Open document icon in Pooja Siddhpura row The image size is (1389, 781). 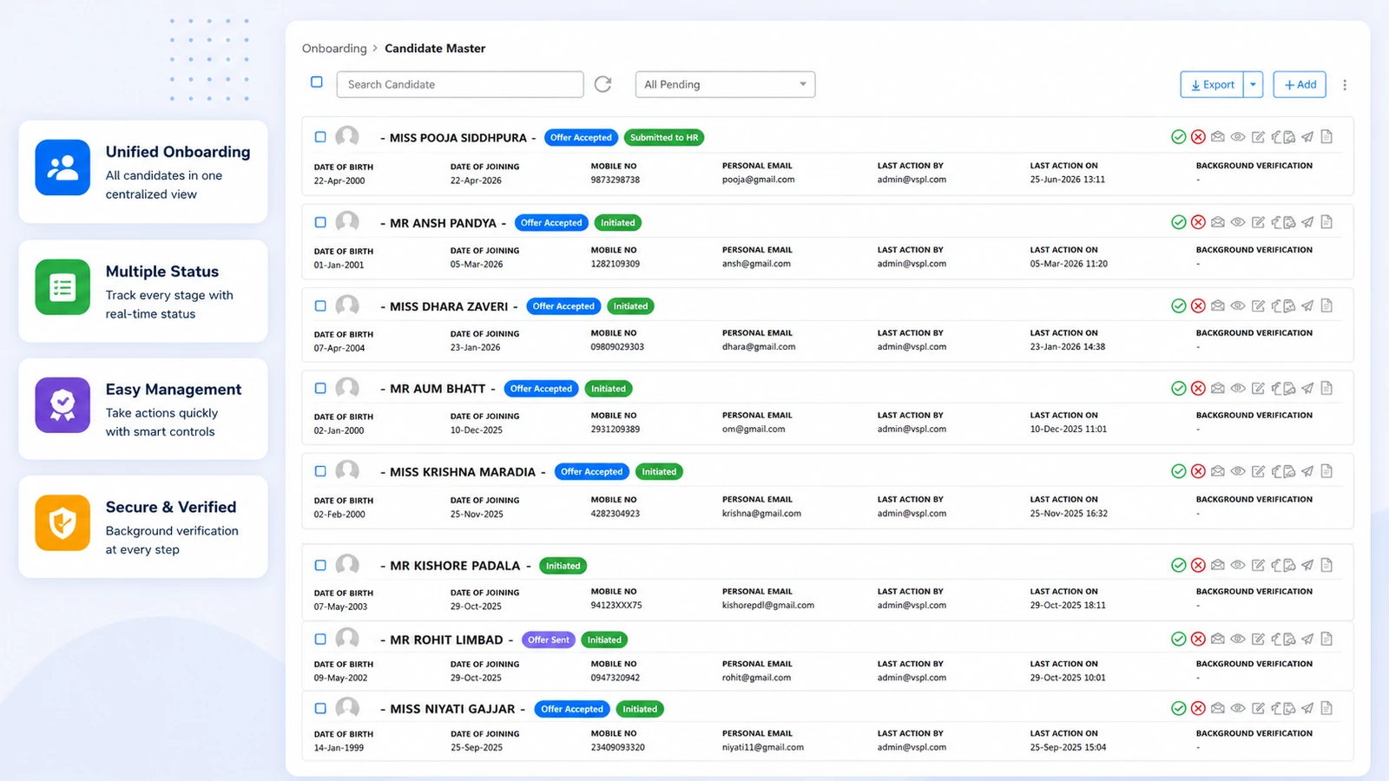(1326, 136)
